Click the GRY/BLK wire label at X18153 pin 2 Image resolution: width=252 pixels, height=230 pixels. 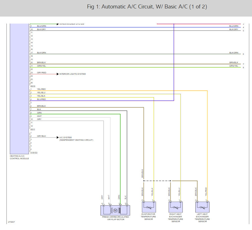coord(41,136)
